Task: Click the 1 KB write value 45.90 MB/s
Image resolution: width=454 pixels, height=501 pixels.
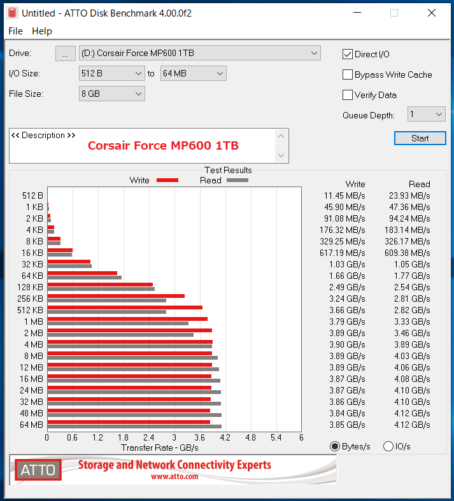Action: [x=344, y=208]
